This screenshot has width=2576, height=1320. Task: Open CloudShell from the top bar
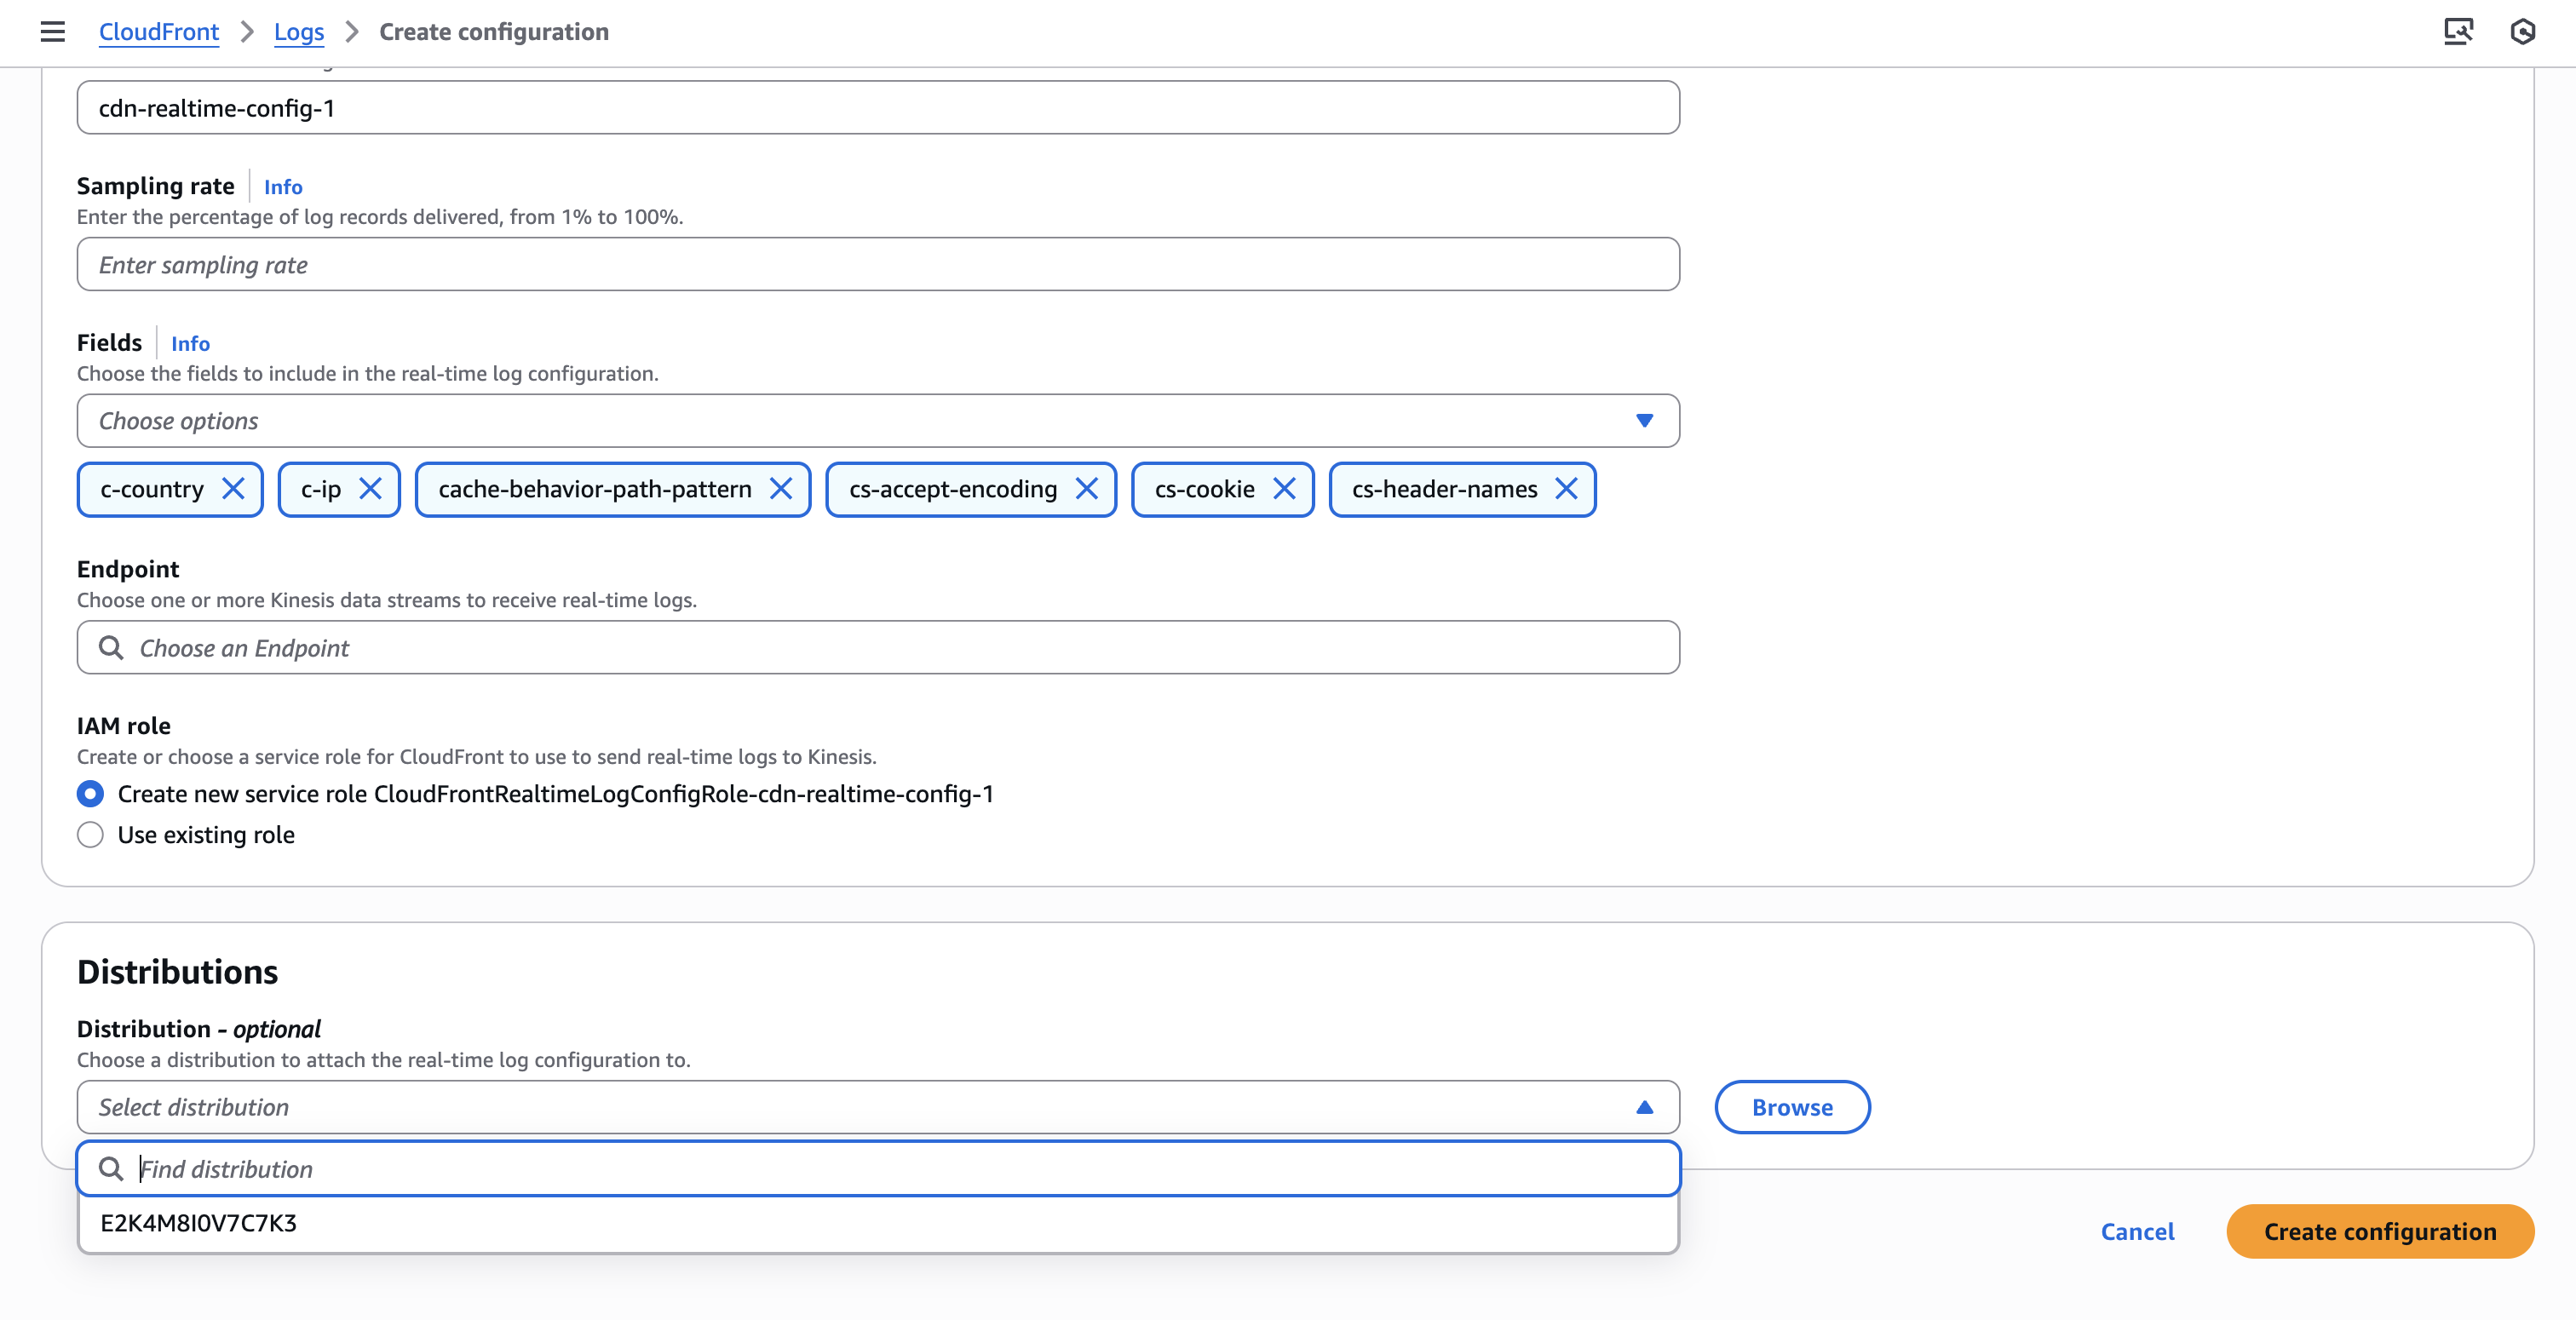(x=2460, y=31)
